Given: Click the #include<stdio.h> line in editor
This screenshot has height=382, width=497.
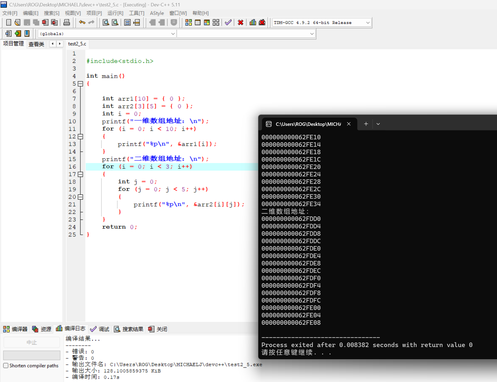Looking at the screenshot, I should pos(120,61).
